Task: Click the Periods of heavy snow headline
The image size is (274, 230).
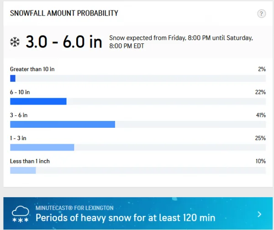Action: click(125, 218)
